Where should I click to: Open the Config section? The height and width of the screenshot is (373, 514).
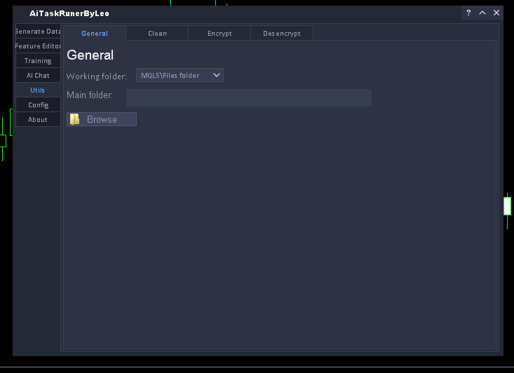(x=38, y=105)
